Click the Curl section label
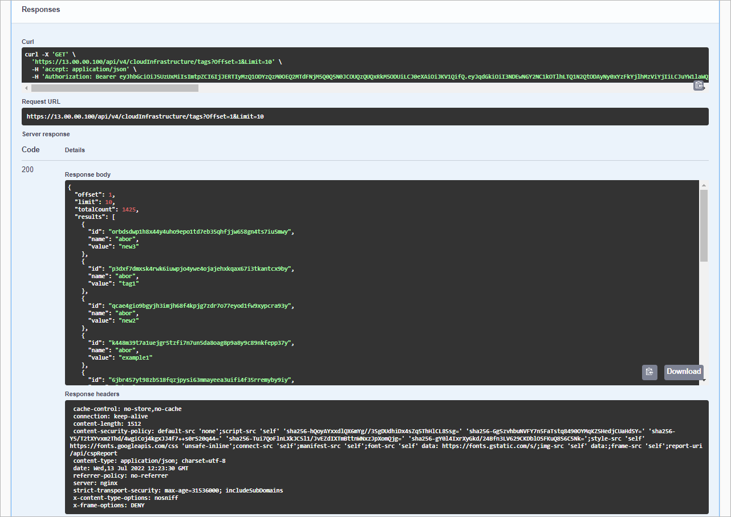 point(28,42)
